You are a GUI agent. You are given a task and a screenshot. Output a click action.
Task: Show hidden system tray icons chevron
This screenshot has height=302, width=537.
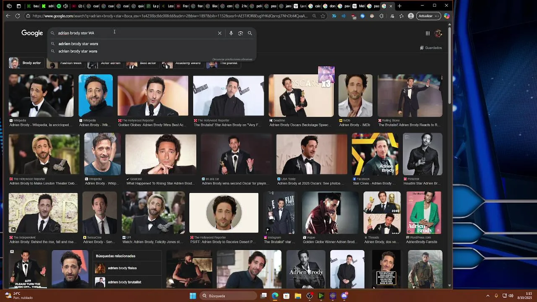[487, 296]
